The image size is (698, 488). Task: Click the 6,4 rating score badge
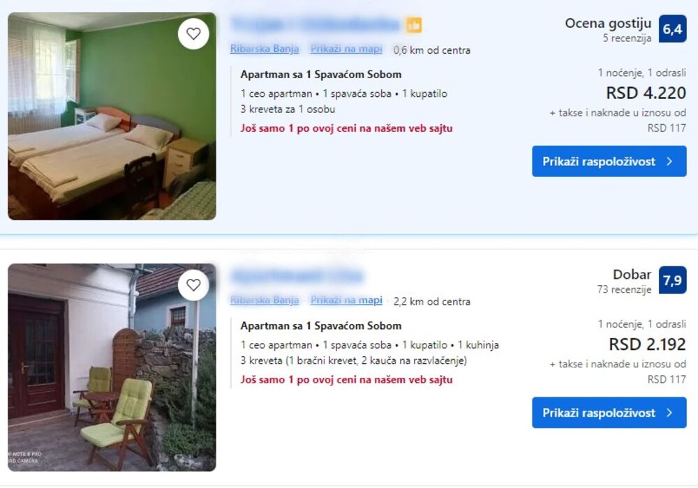pos(672,29)
